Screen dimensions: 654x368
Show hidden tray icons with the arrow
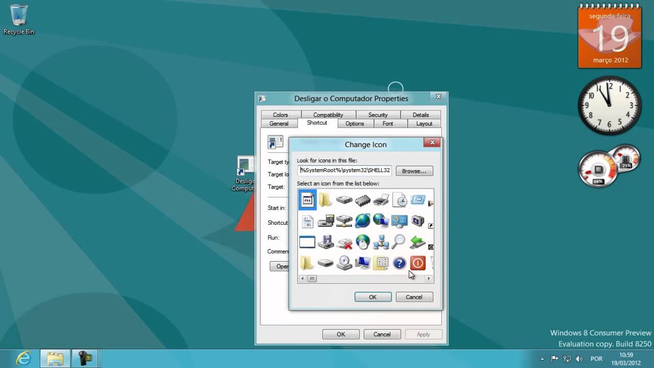tap(542, 359)
